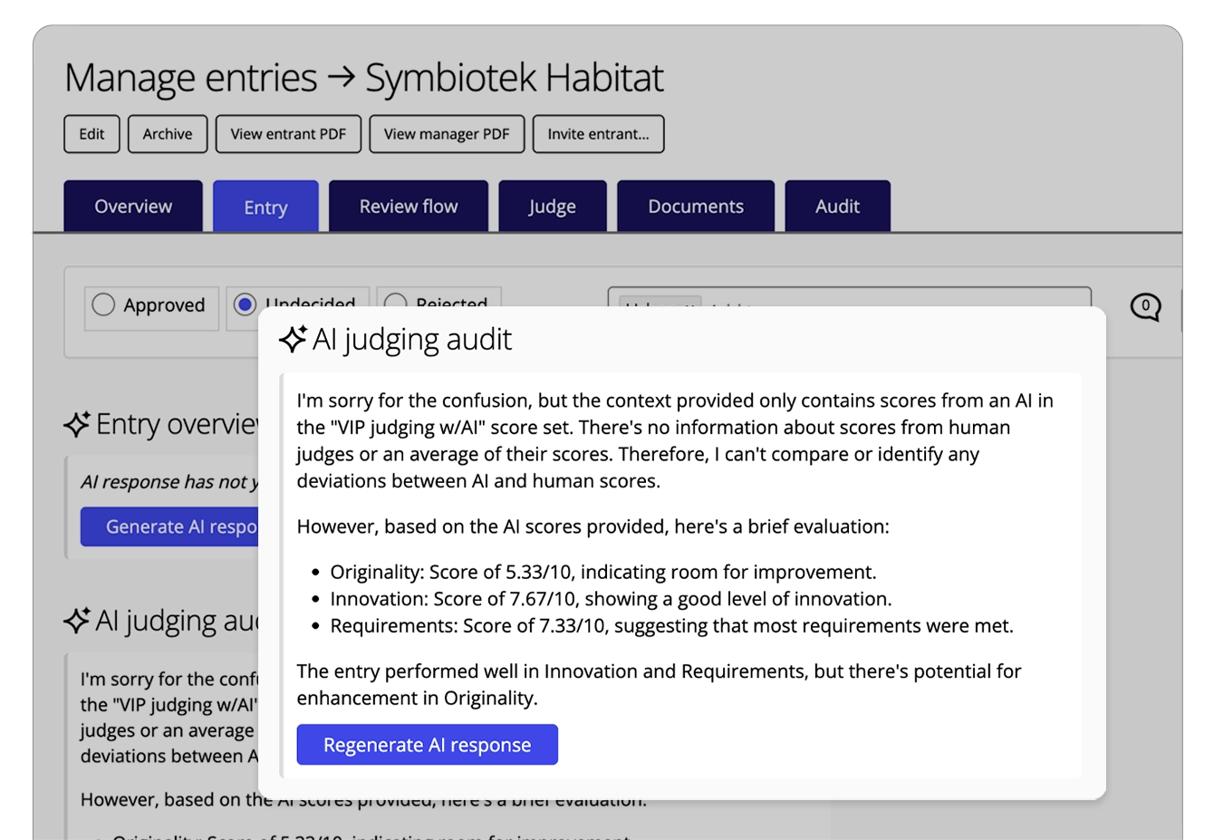The image size is (1214, 840).
Task: Open the entrant PDF view
Action: (x=288, y=133)
